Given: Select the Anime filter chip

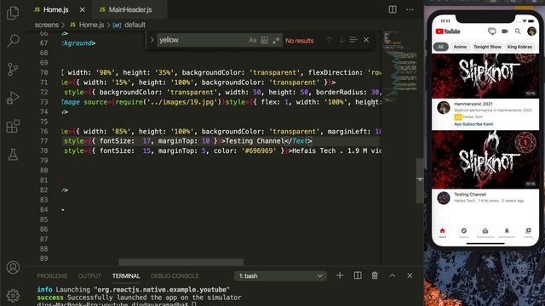Looking at the screenshot, I should 460,47.
